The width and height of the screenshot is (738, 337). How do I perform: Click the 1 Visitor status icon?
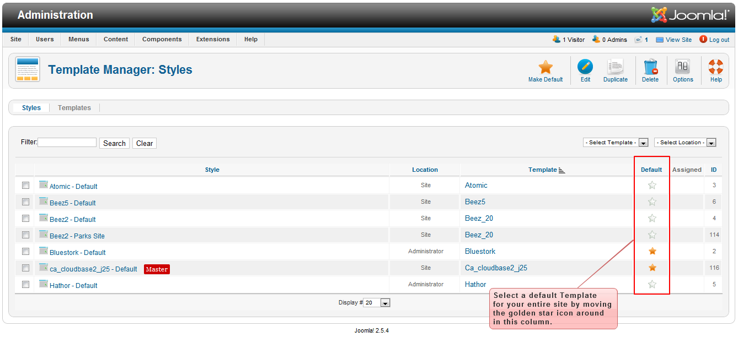pyautogui.click(x=556, y=39)
